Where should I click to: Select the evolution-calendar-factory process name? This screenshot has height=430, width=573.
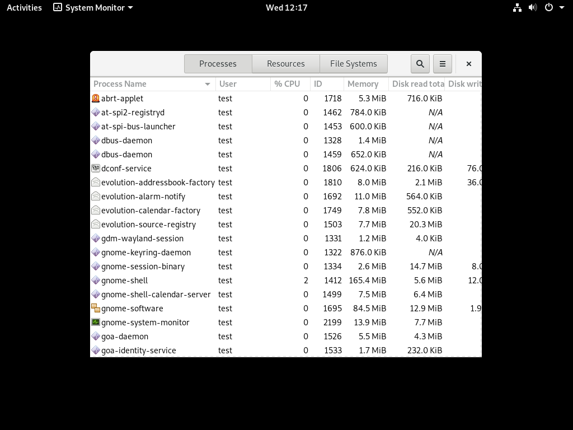coord(151,211)
